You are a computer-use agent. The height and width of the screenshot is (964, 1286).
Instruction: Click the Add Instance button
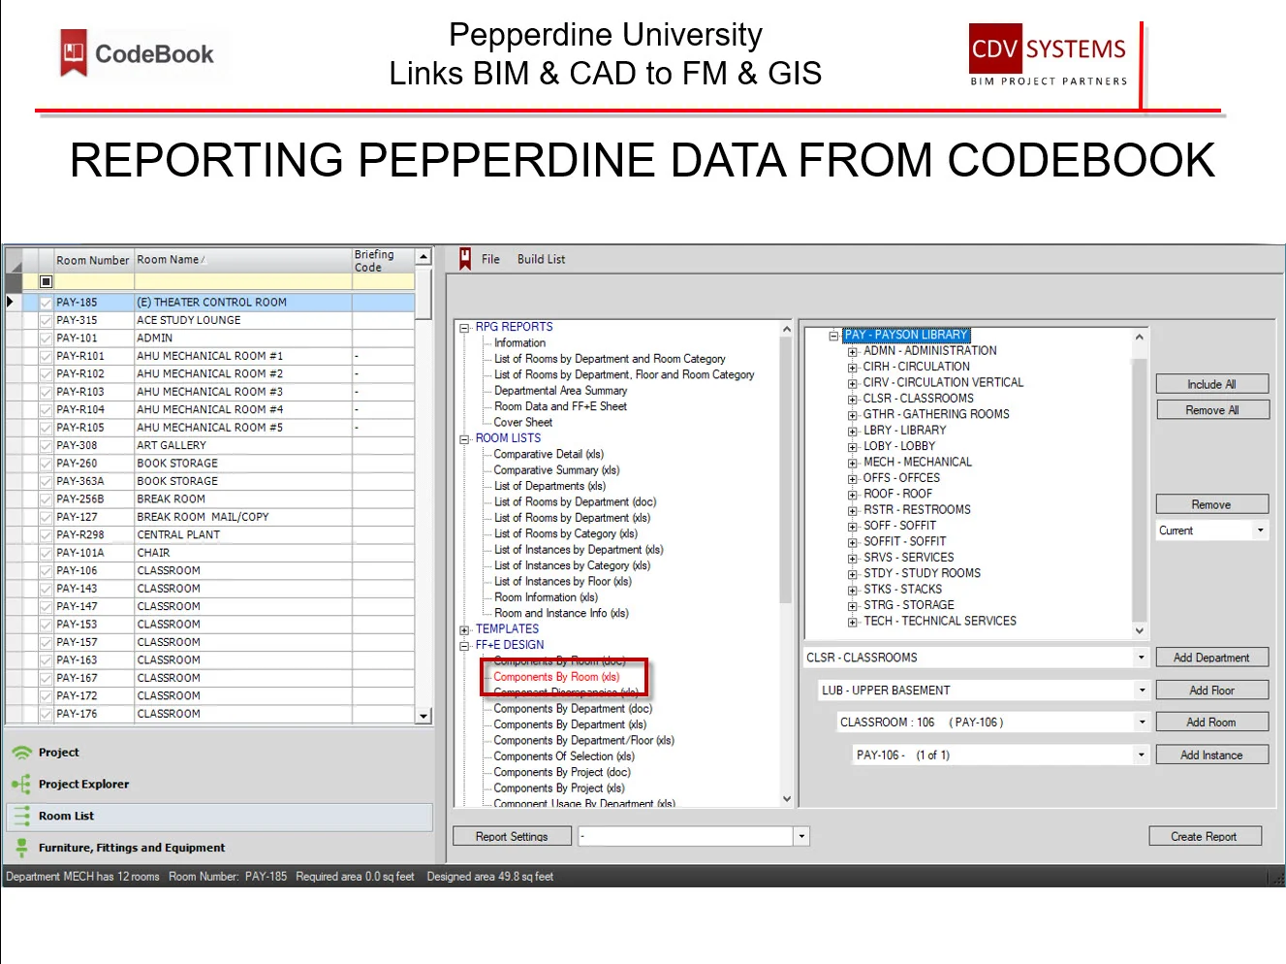pyautogui.click(x=1211, y=755)
